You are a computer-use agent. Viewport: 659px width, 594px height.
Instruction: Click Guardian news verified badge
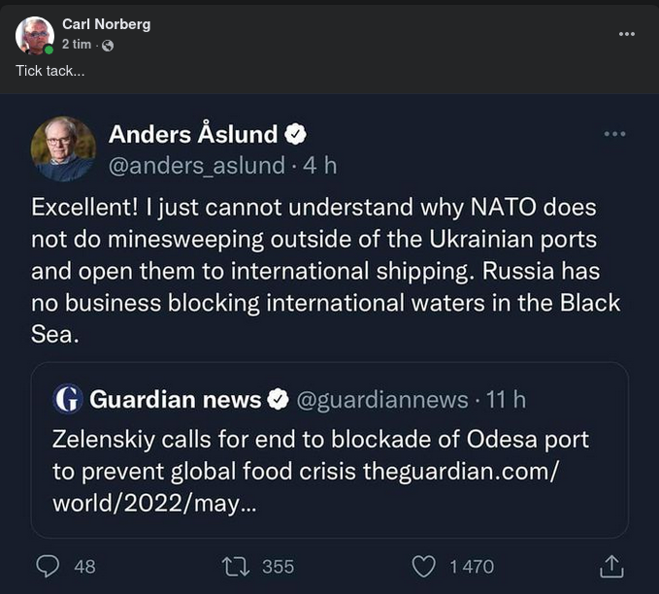pyautogui.click(x=277, y=399)
